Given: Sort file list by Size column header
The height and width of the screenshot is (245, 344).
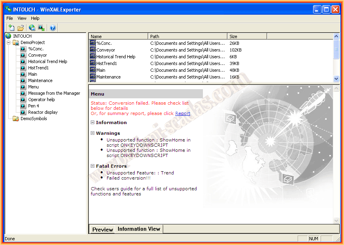Looking at the screenshot, I should tap(247, 36).
